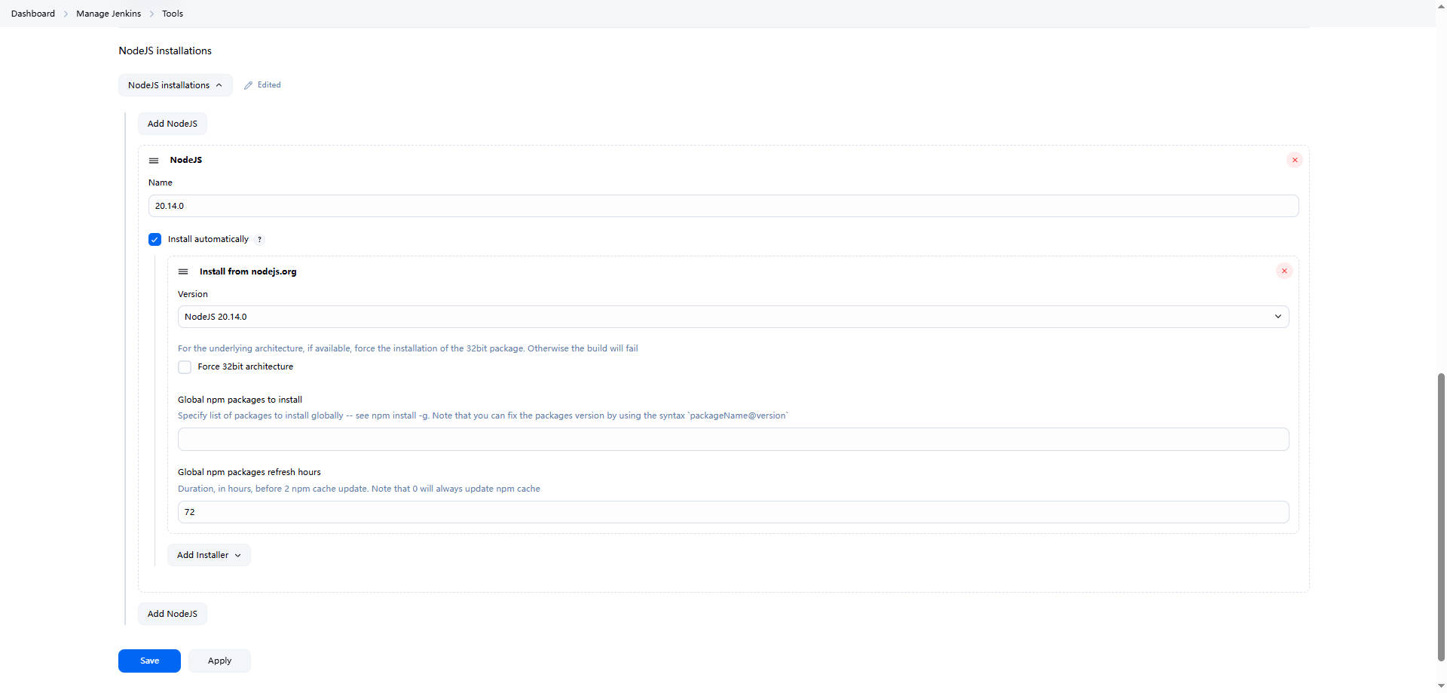Open the Install automatically help icon
The image size is (1447, 693).
coord(259,240)
